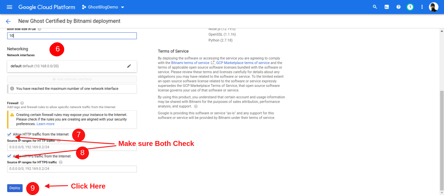444x195 pixels.
Task: Open the GhostBlogDemo project dropdown
Action: coord(103,7)
